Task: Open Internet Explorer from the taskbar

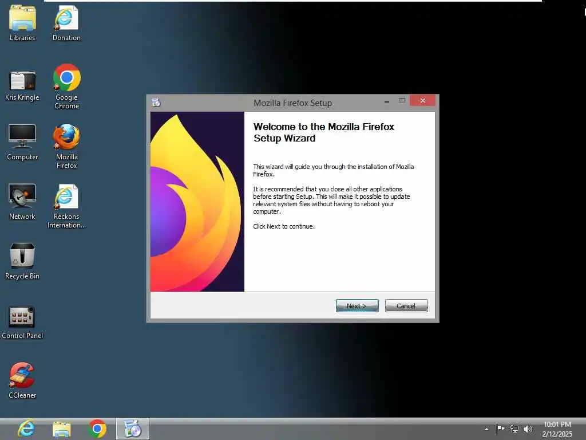Action: click(x=26, y=429)
